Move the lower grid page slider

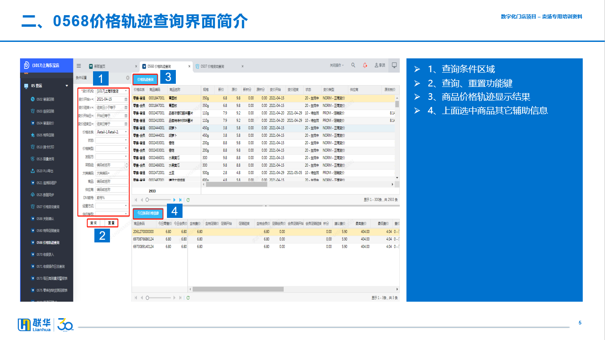coord(147,297)
